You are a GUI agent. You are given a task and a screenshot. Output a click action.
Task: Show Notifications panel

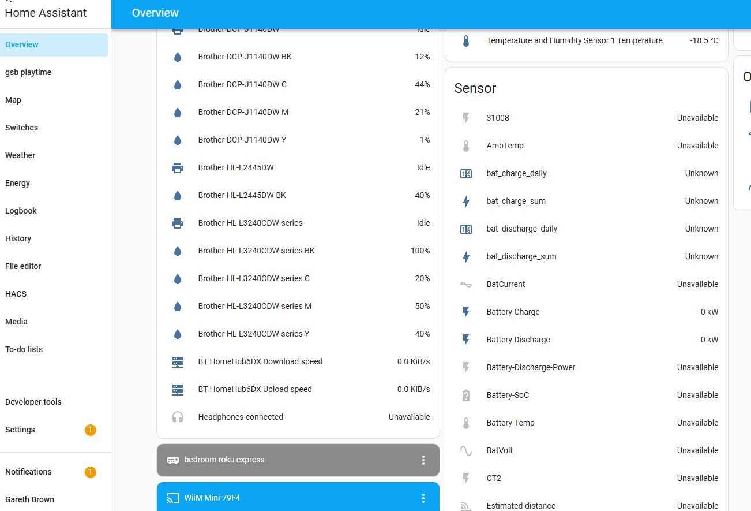[x=29, y=472]
